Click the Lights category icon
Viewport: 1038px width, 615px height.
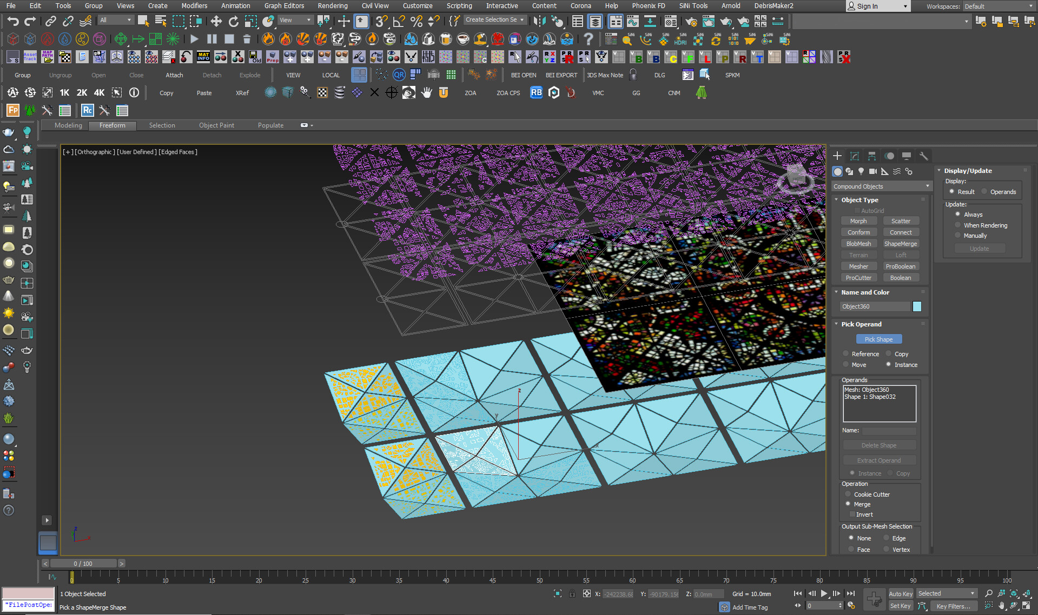click(861, 171)
